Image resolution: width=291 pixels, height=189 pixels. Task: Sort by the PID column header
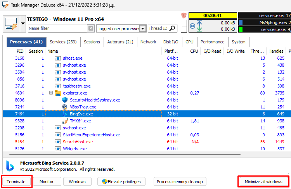(x=14, y=51)
